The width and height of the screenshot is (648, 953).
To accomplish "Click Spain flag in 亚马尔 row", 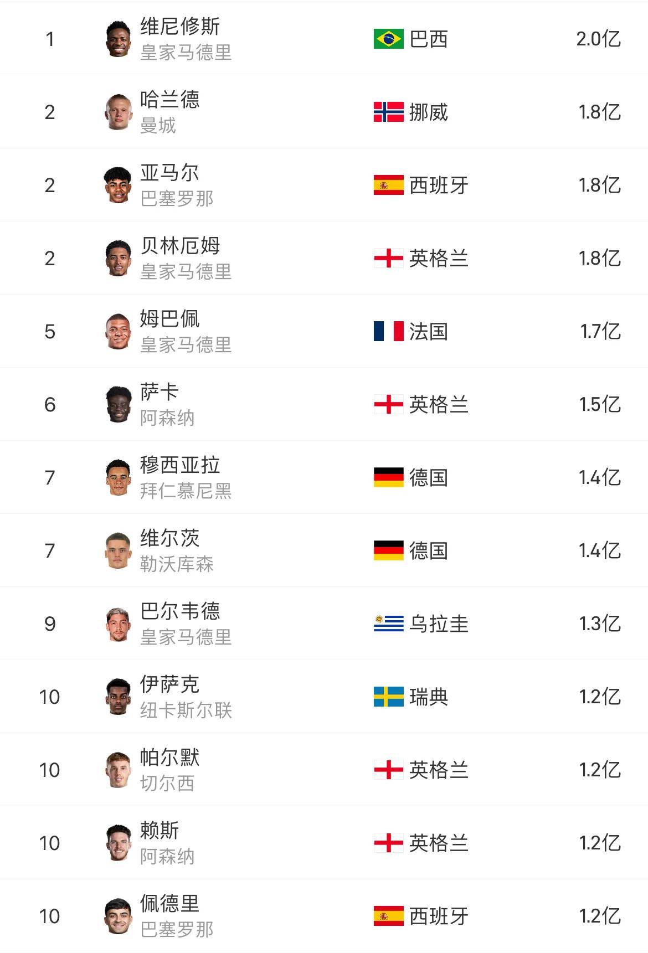I will click(388, 185).
